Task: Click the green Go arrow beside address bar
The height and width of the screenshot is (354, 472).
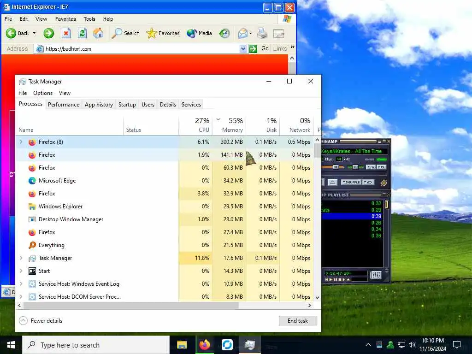Action: [x=253, y=48]
